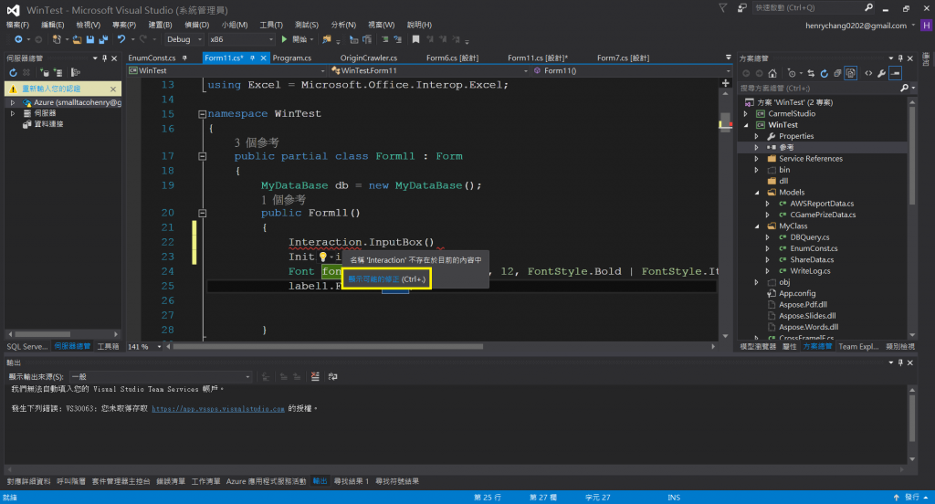Click the code editor horizontal scrollbar thumb

(x=328, y=347)
